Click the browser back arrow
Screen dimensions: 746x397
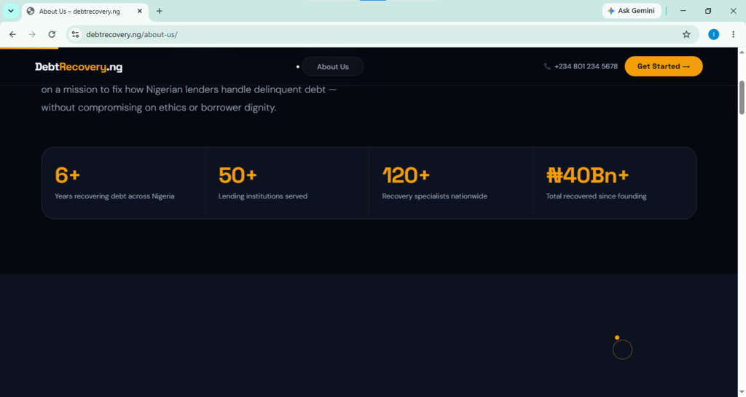(13, 34)
